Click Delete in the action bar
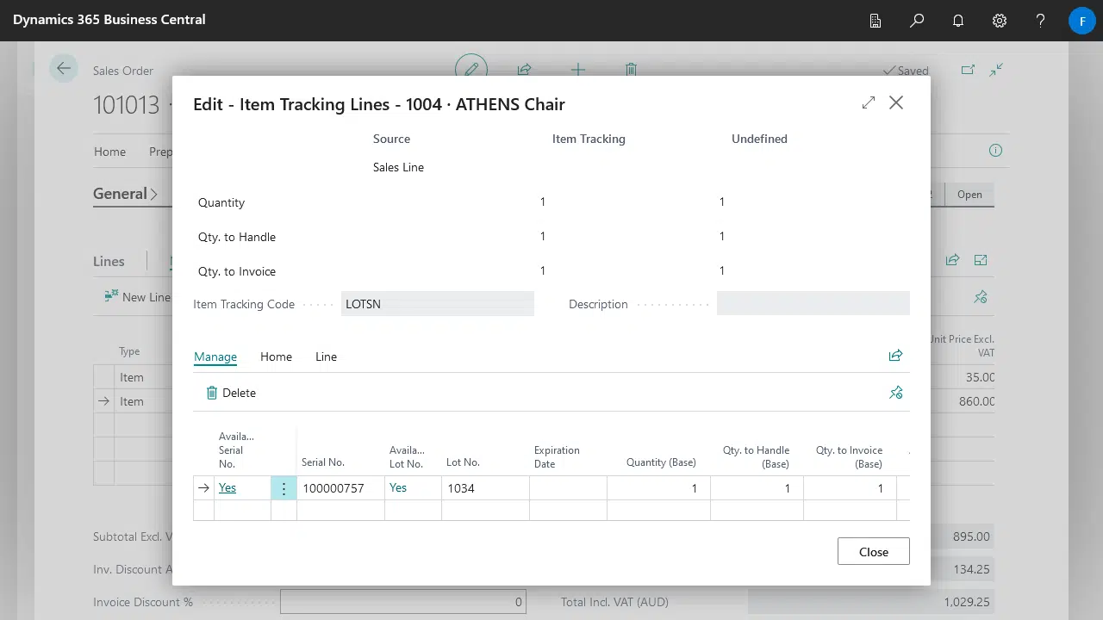The height and width of the screenshot is (620, 1103). [x=231, y=393]
